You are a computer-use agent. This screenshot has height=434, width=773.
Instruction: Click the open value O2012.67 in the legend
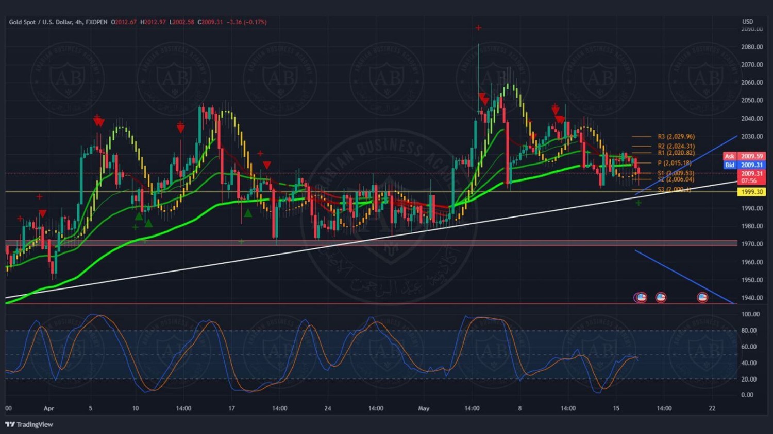124,22
